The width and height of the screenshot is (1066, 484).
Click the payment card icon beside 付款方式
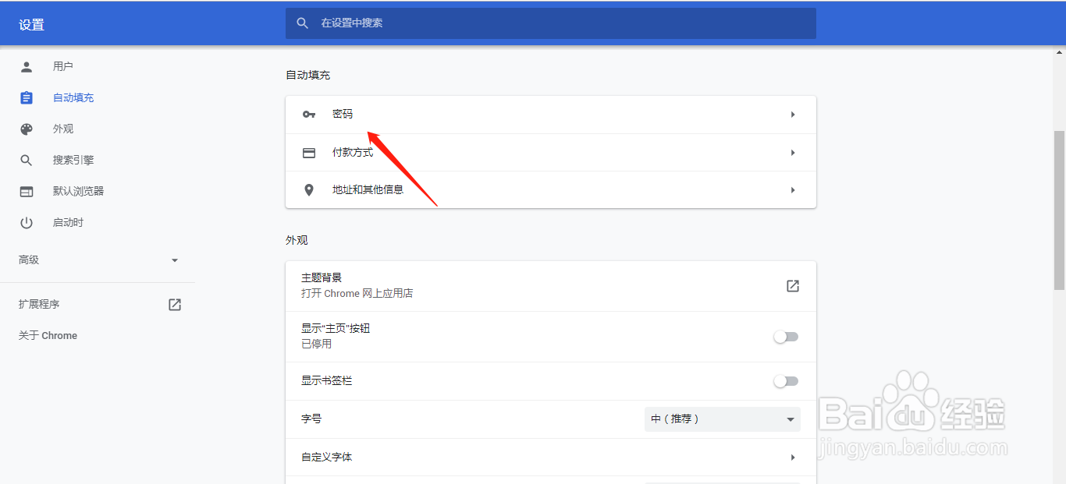point(309,152)
